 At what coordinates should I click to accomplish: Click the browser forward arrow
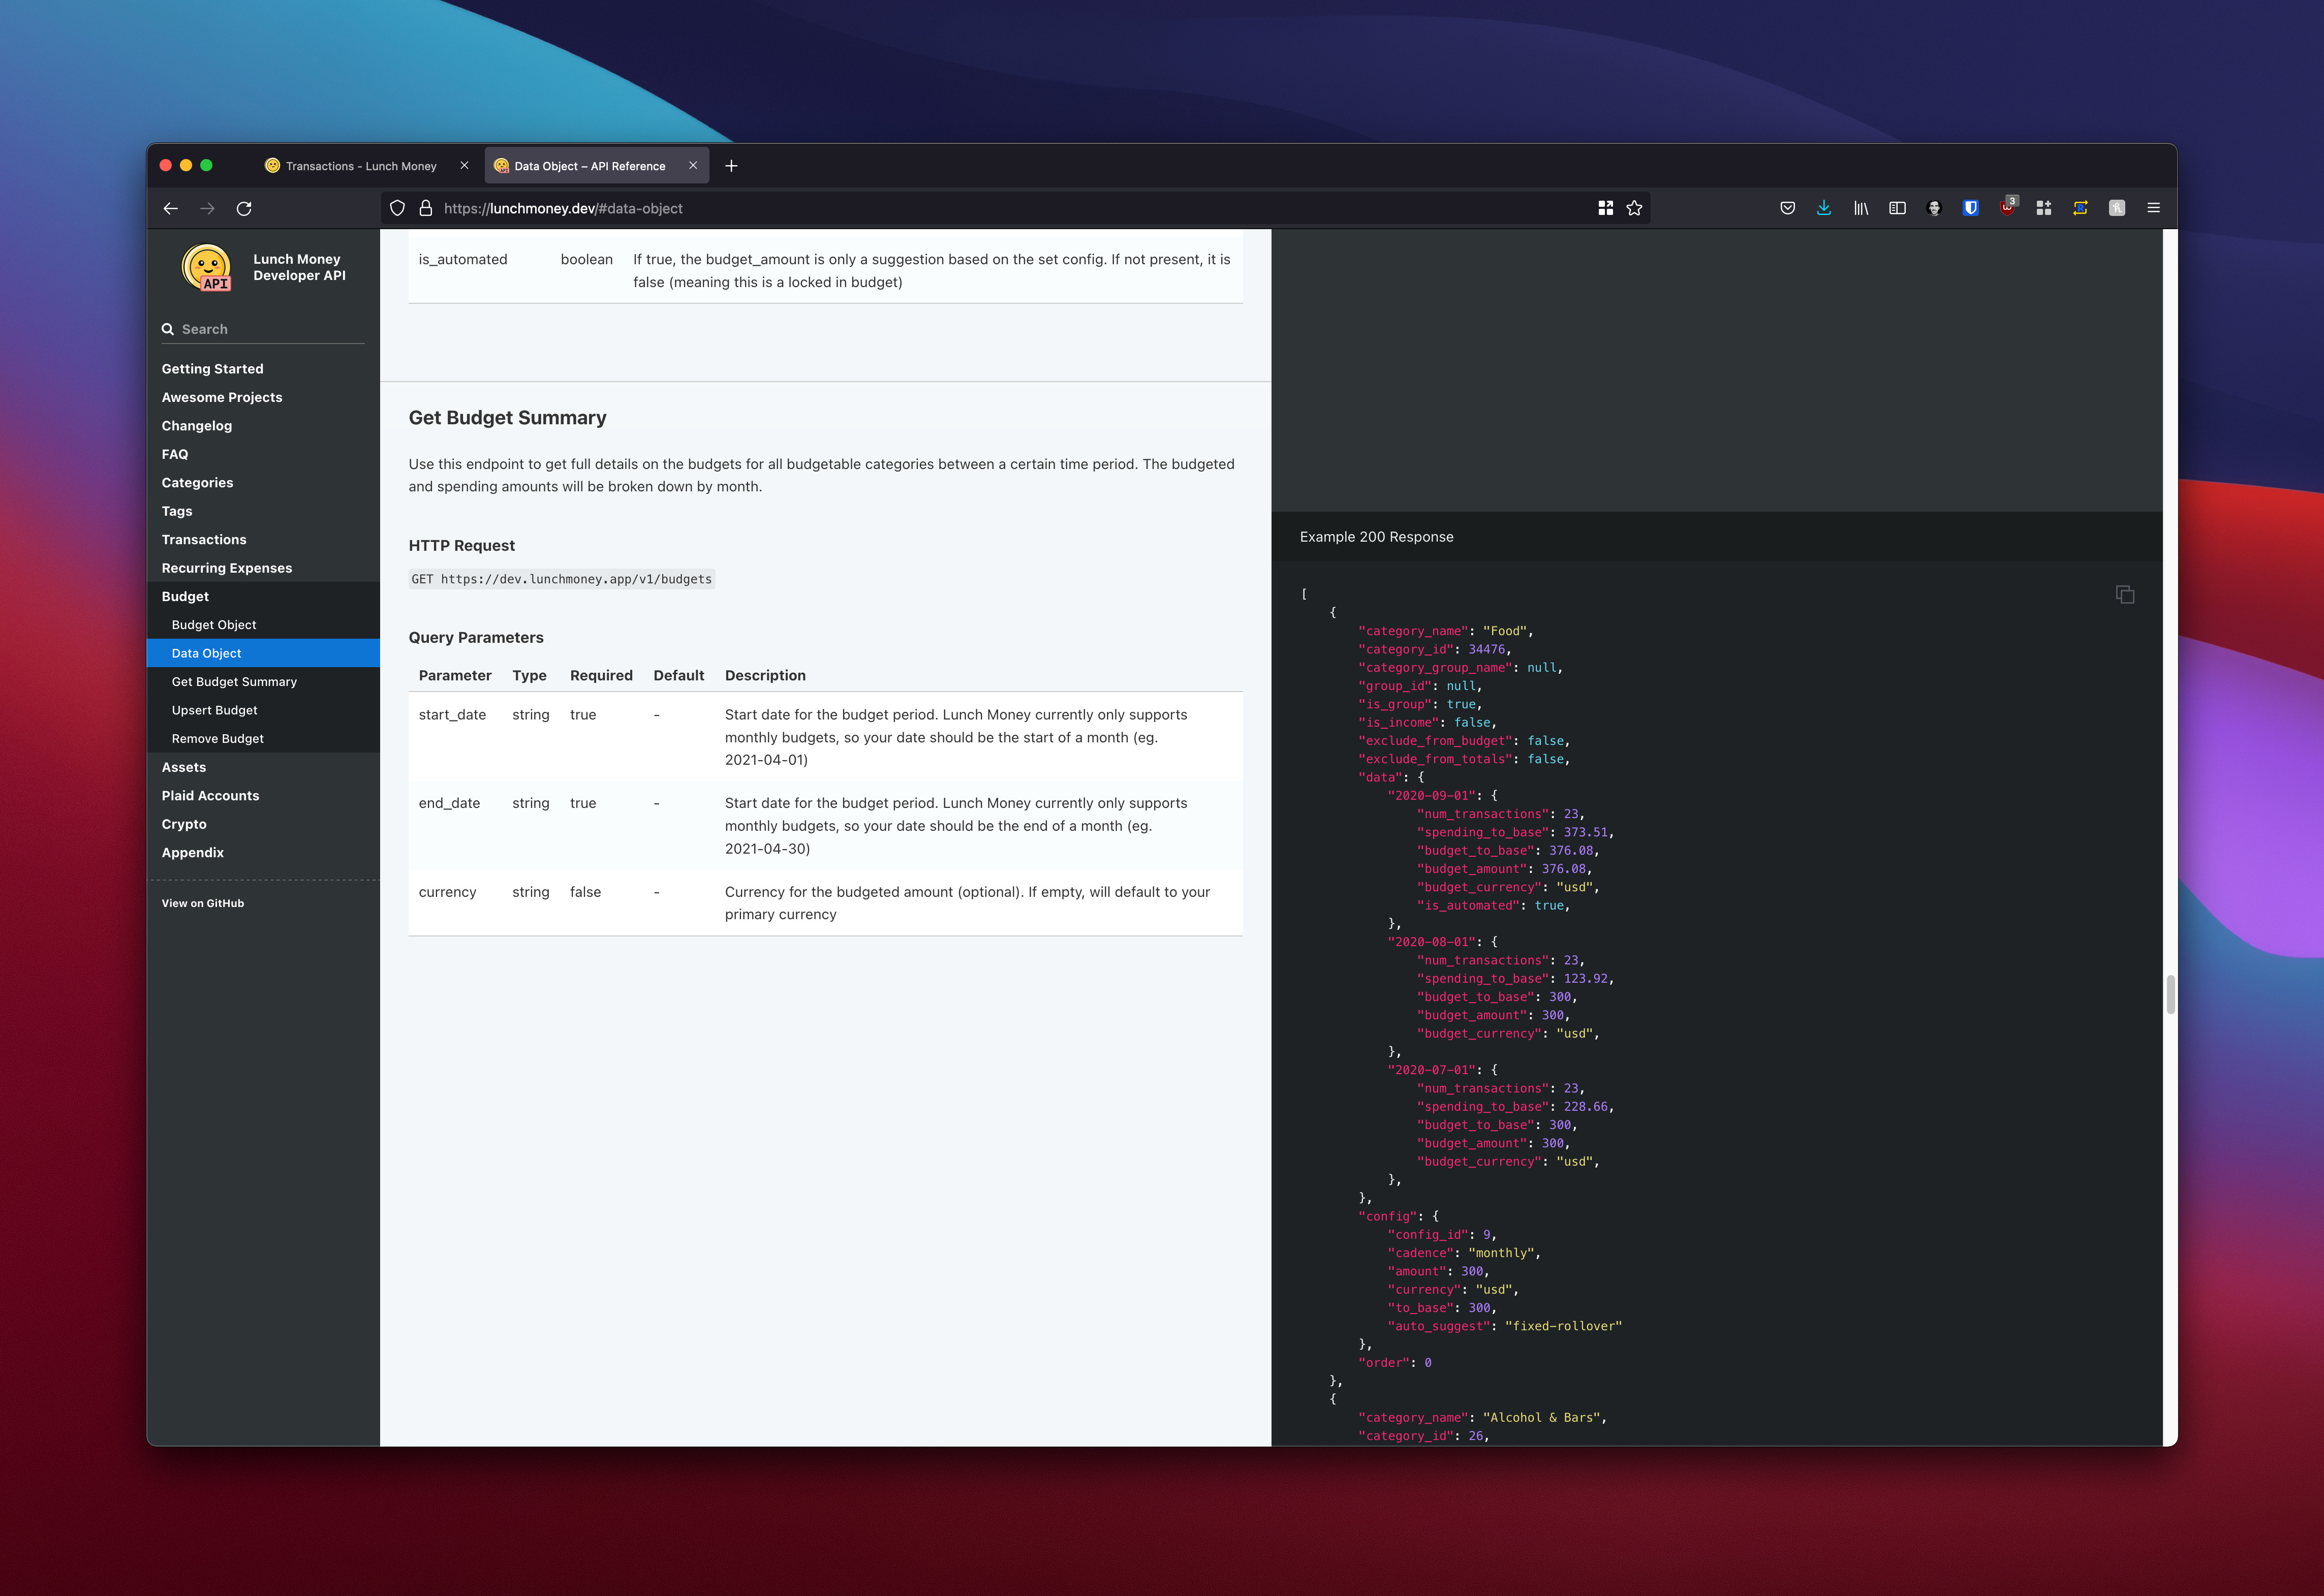pos(207,209)
